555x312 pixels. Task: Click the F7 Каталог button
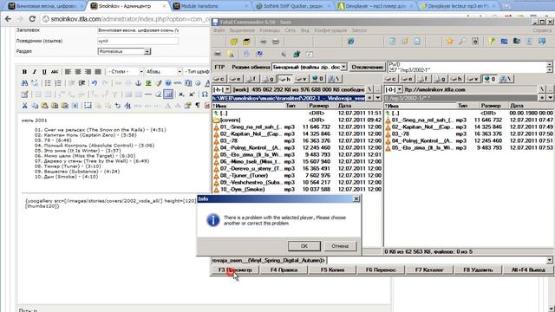coord(429,270)
